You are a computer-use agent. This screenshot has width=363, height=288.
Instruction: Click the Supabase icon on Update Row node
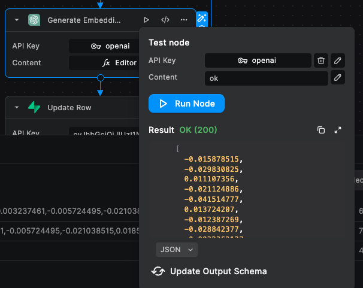(x=34, y=107)
